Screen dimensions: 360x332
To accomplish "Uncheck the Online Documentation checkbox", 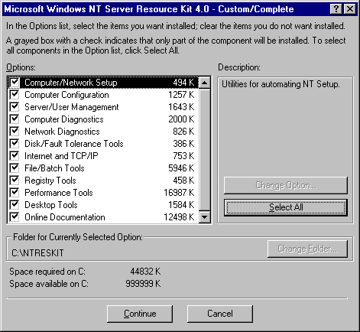I will (15, 217).
